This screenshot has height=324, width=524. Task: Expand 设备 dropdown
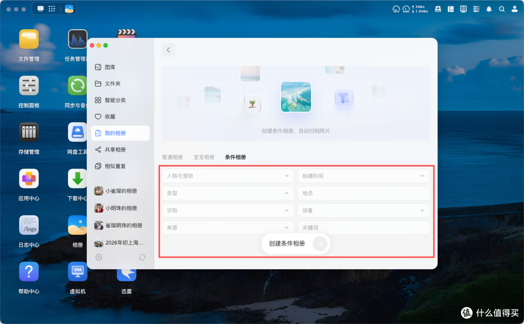click(363, 211)
